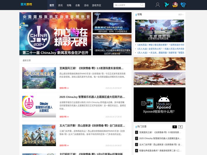
Task: Click 更多 link in 攻略 panel
Action: pyautogui.click(x=181, y=15)
